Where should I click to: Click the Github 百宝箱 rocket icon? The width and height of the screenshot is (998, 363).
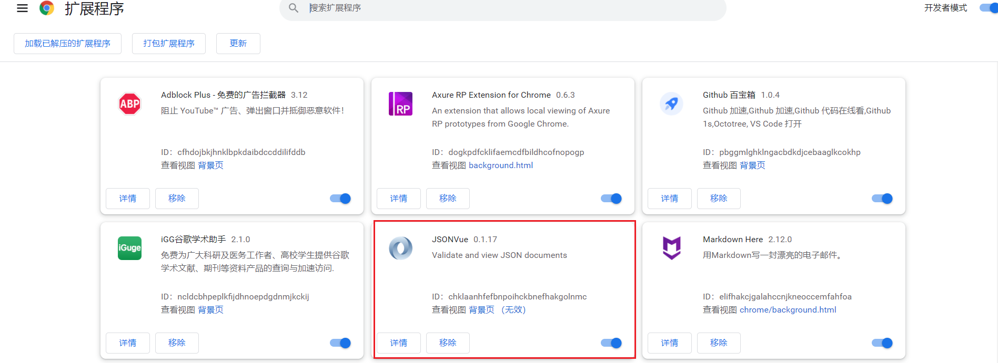point(671,103)
